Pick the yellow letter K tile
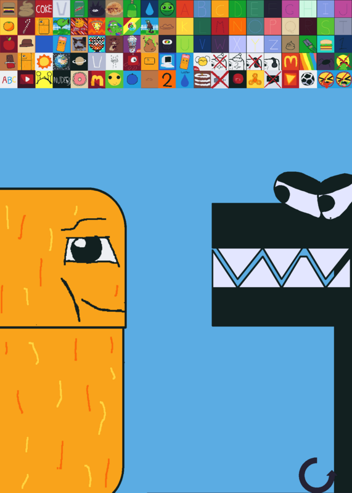Screen dimensions: 352x493 pos(185,26)
